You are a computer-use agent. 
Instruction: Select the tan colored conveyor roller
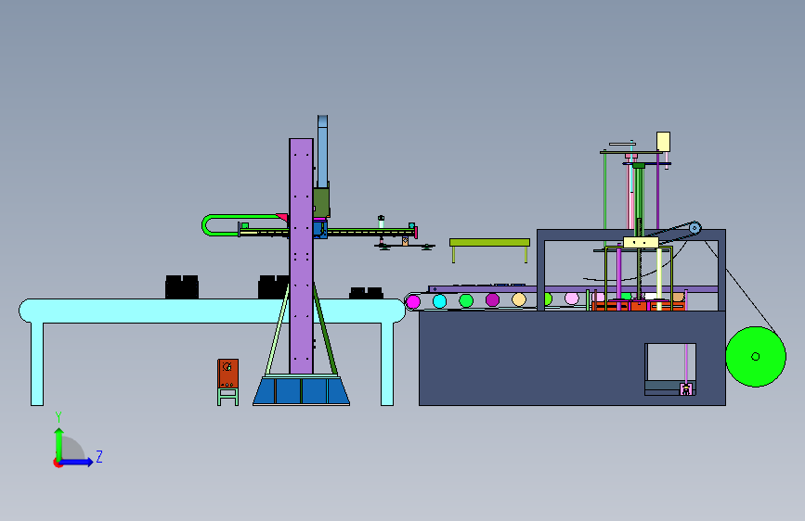[x=519, y=299]
